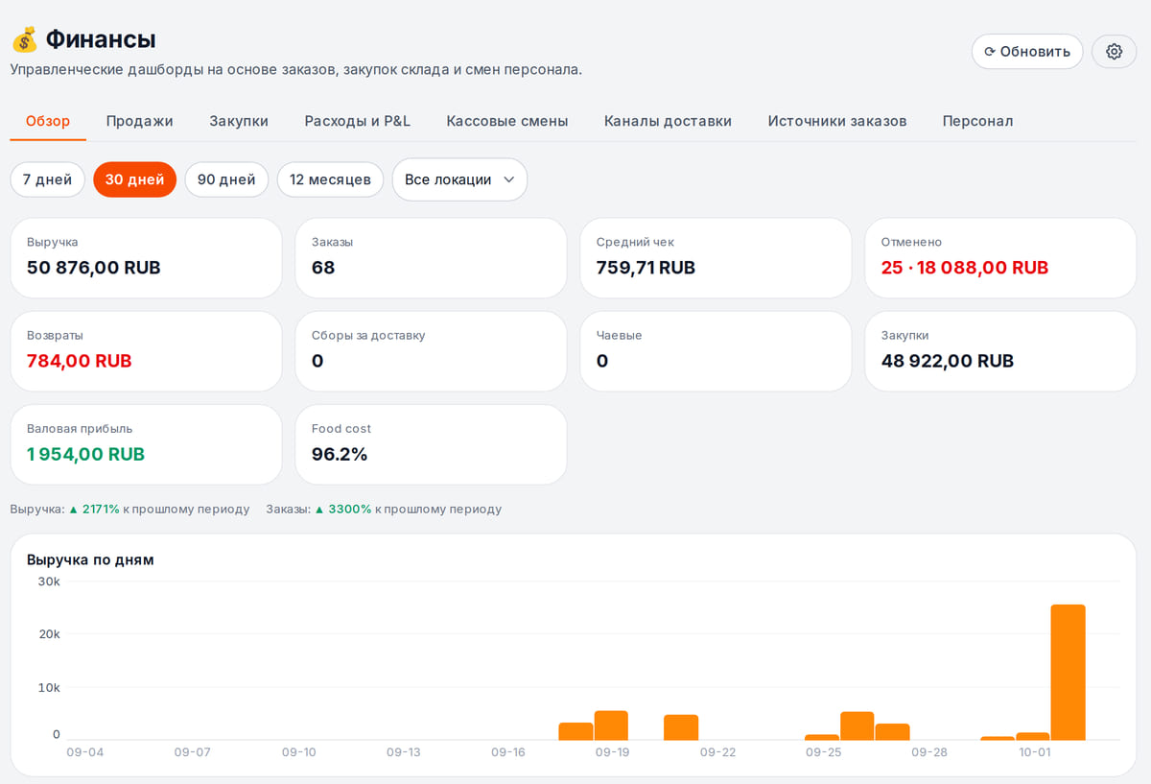The image size is (1151, 784).
Task: Select the 7 дней period
Action: 48,179
